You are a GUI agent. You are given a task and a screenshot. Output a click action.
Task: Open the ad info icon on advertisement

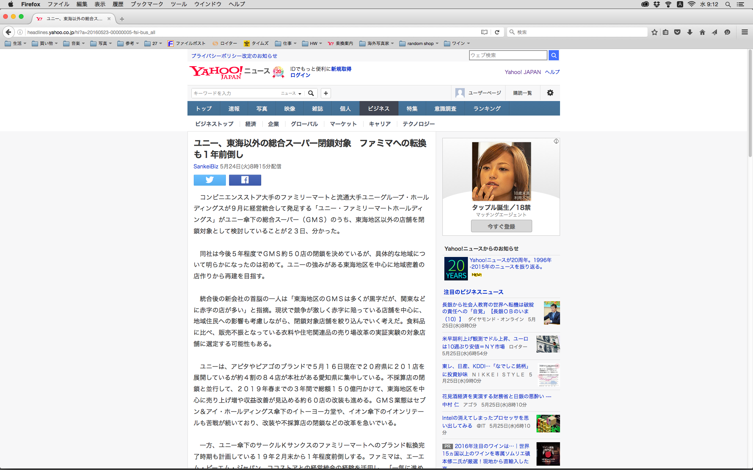tap(556, 141)
